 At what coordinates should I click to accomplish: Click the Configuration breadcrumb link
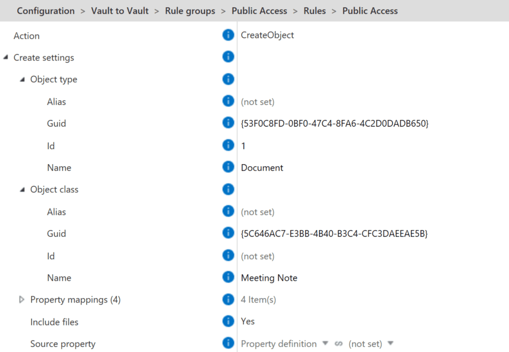46,11
